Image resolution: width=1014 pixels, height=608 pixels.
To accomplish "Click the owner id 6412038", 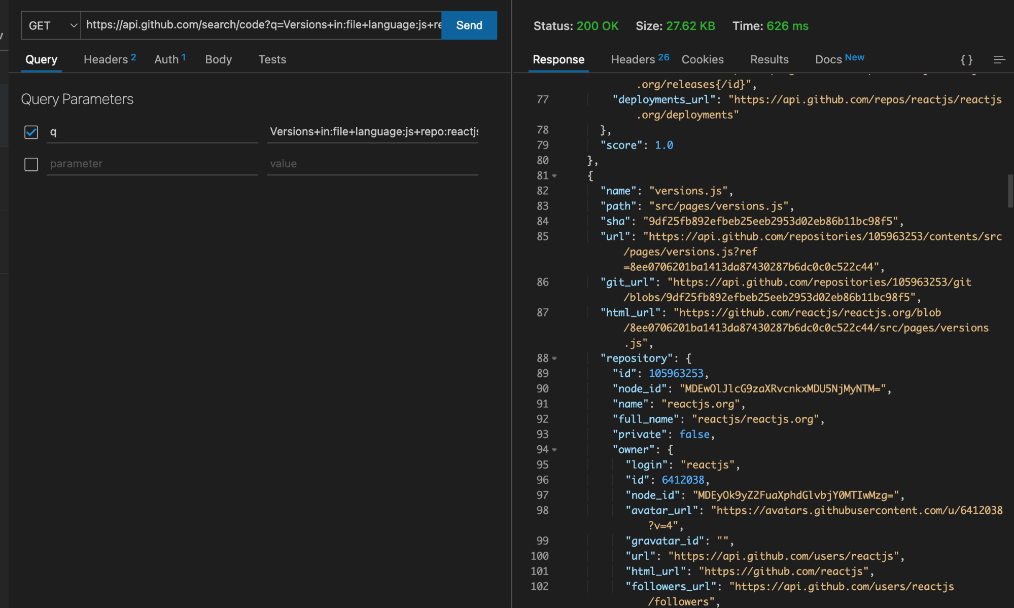I will [x=683, y=480].
